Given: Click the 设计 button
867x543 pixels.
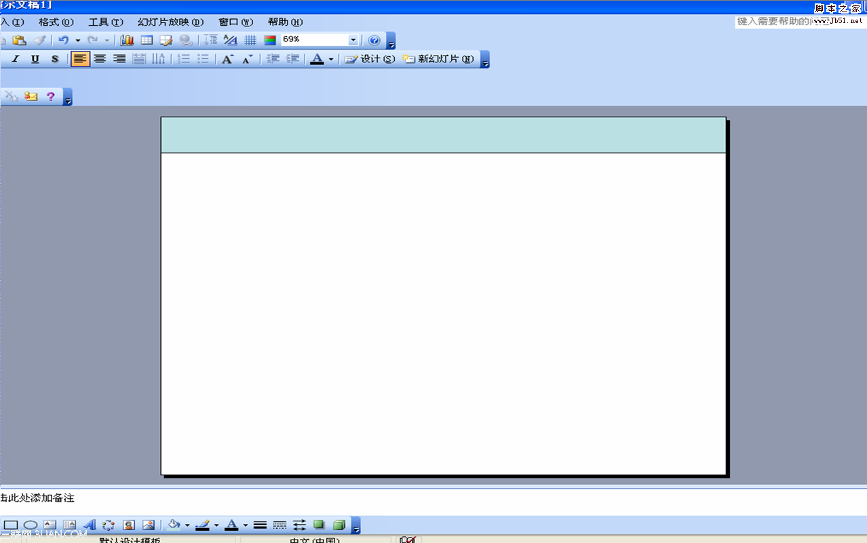Looking at the screenshot, I should 370,60.
